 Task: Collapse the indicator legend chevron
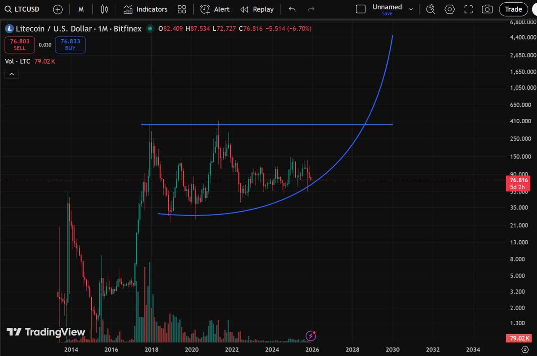pos(12,74)
